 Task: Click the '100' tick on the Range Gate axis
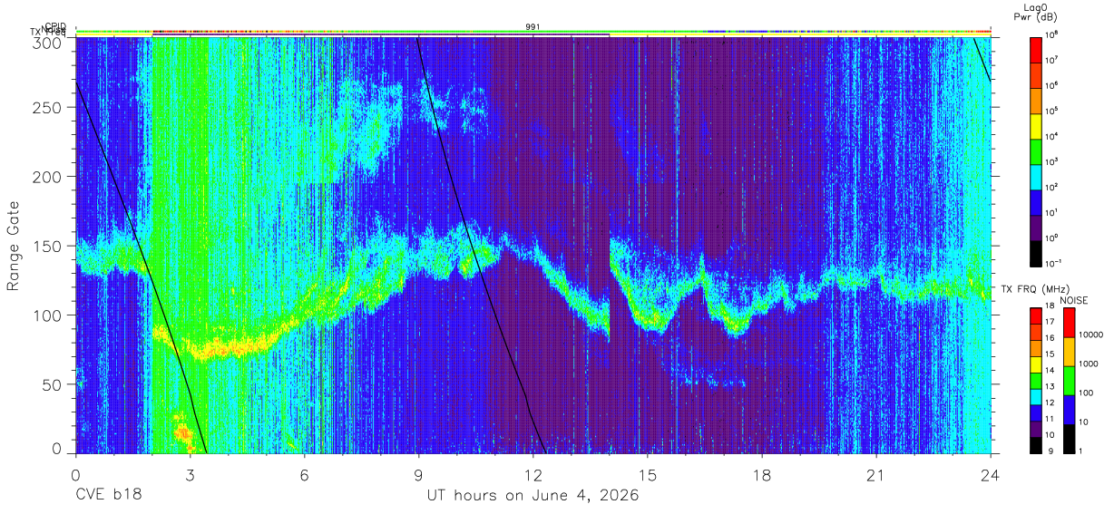49,315
